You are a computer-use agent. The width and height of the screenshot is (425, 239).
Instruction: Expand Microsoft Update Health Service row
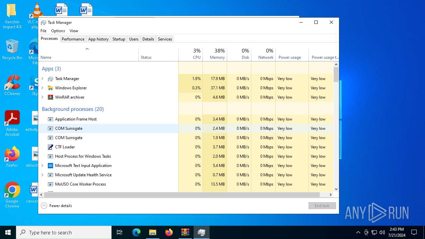[x=42, y=175]
